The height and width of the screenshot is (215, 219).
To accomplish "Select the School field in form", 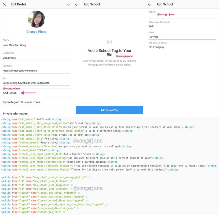I will coord(182,15).
